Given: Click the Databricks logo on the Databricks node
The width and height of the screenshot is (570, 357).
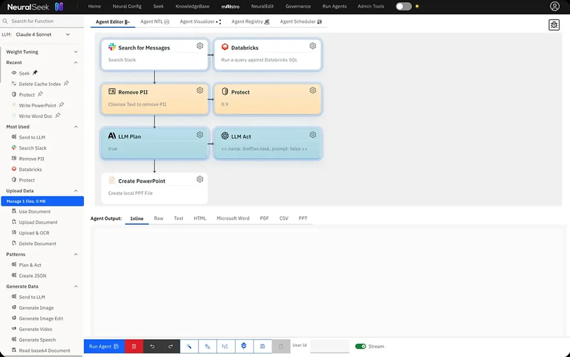Looking at the screenshot, I should pos(225,47).
